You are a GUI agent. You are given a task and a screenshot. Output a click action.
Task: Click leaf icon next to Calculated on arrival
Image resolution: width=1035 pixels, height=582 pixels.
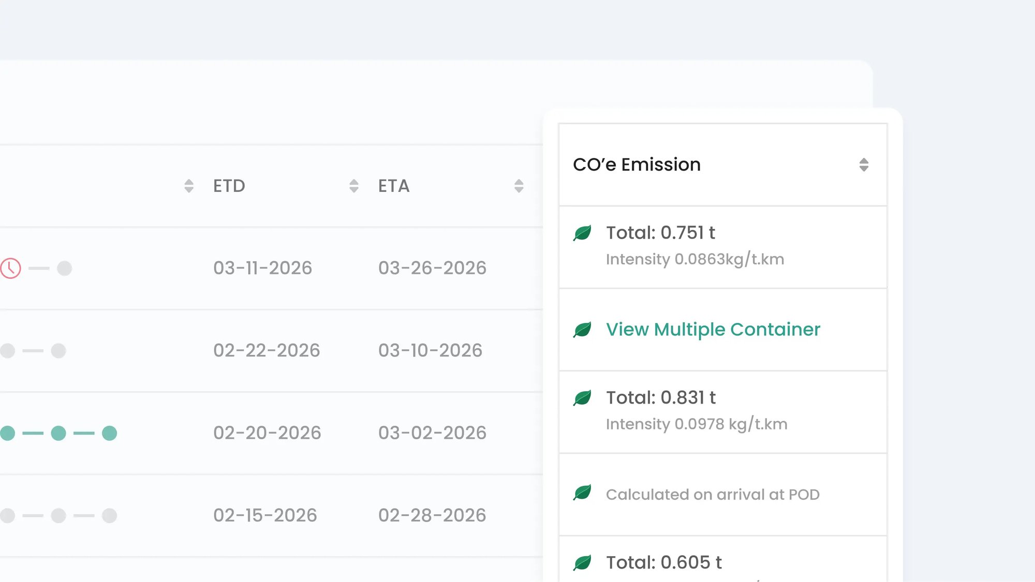pos(583,493)
